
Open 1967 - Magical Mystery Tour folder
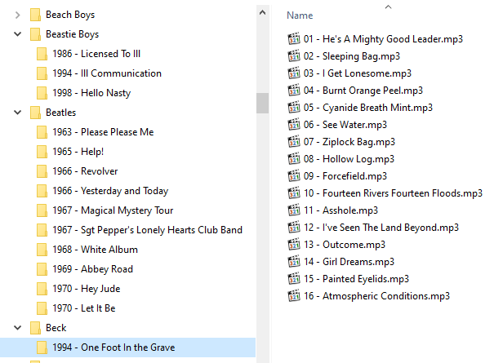click(113, 210)
